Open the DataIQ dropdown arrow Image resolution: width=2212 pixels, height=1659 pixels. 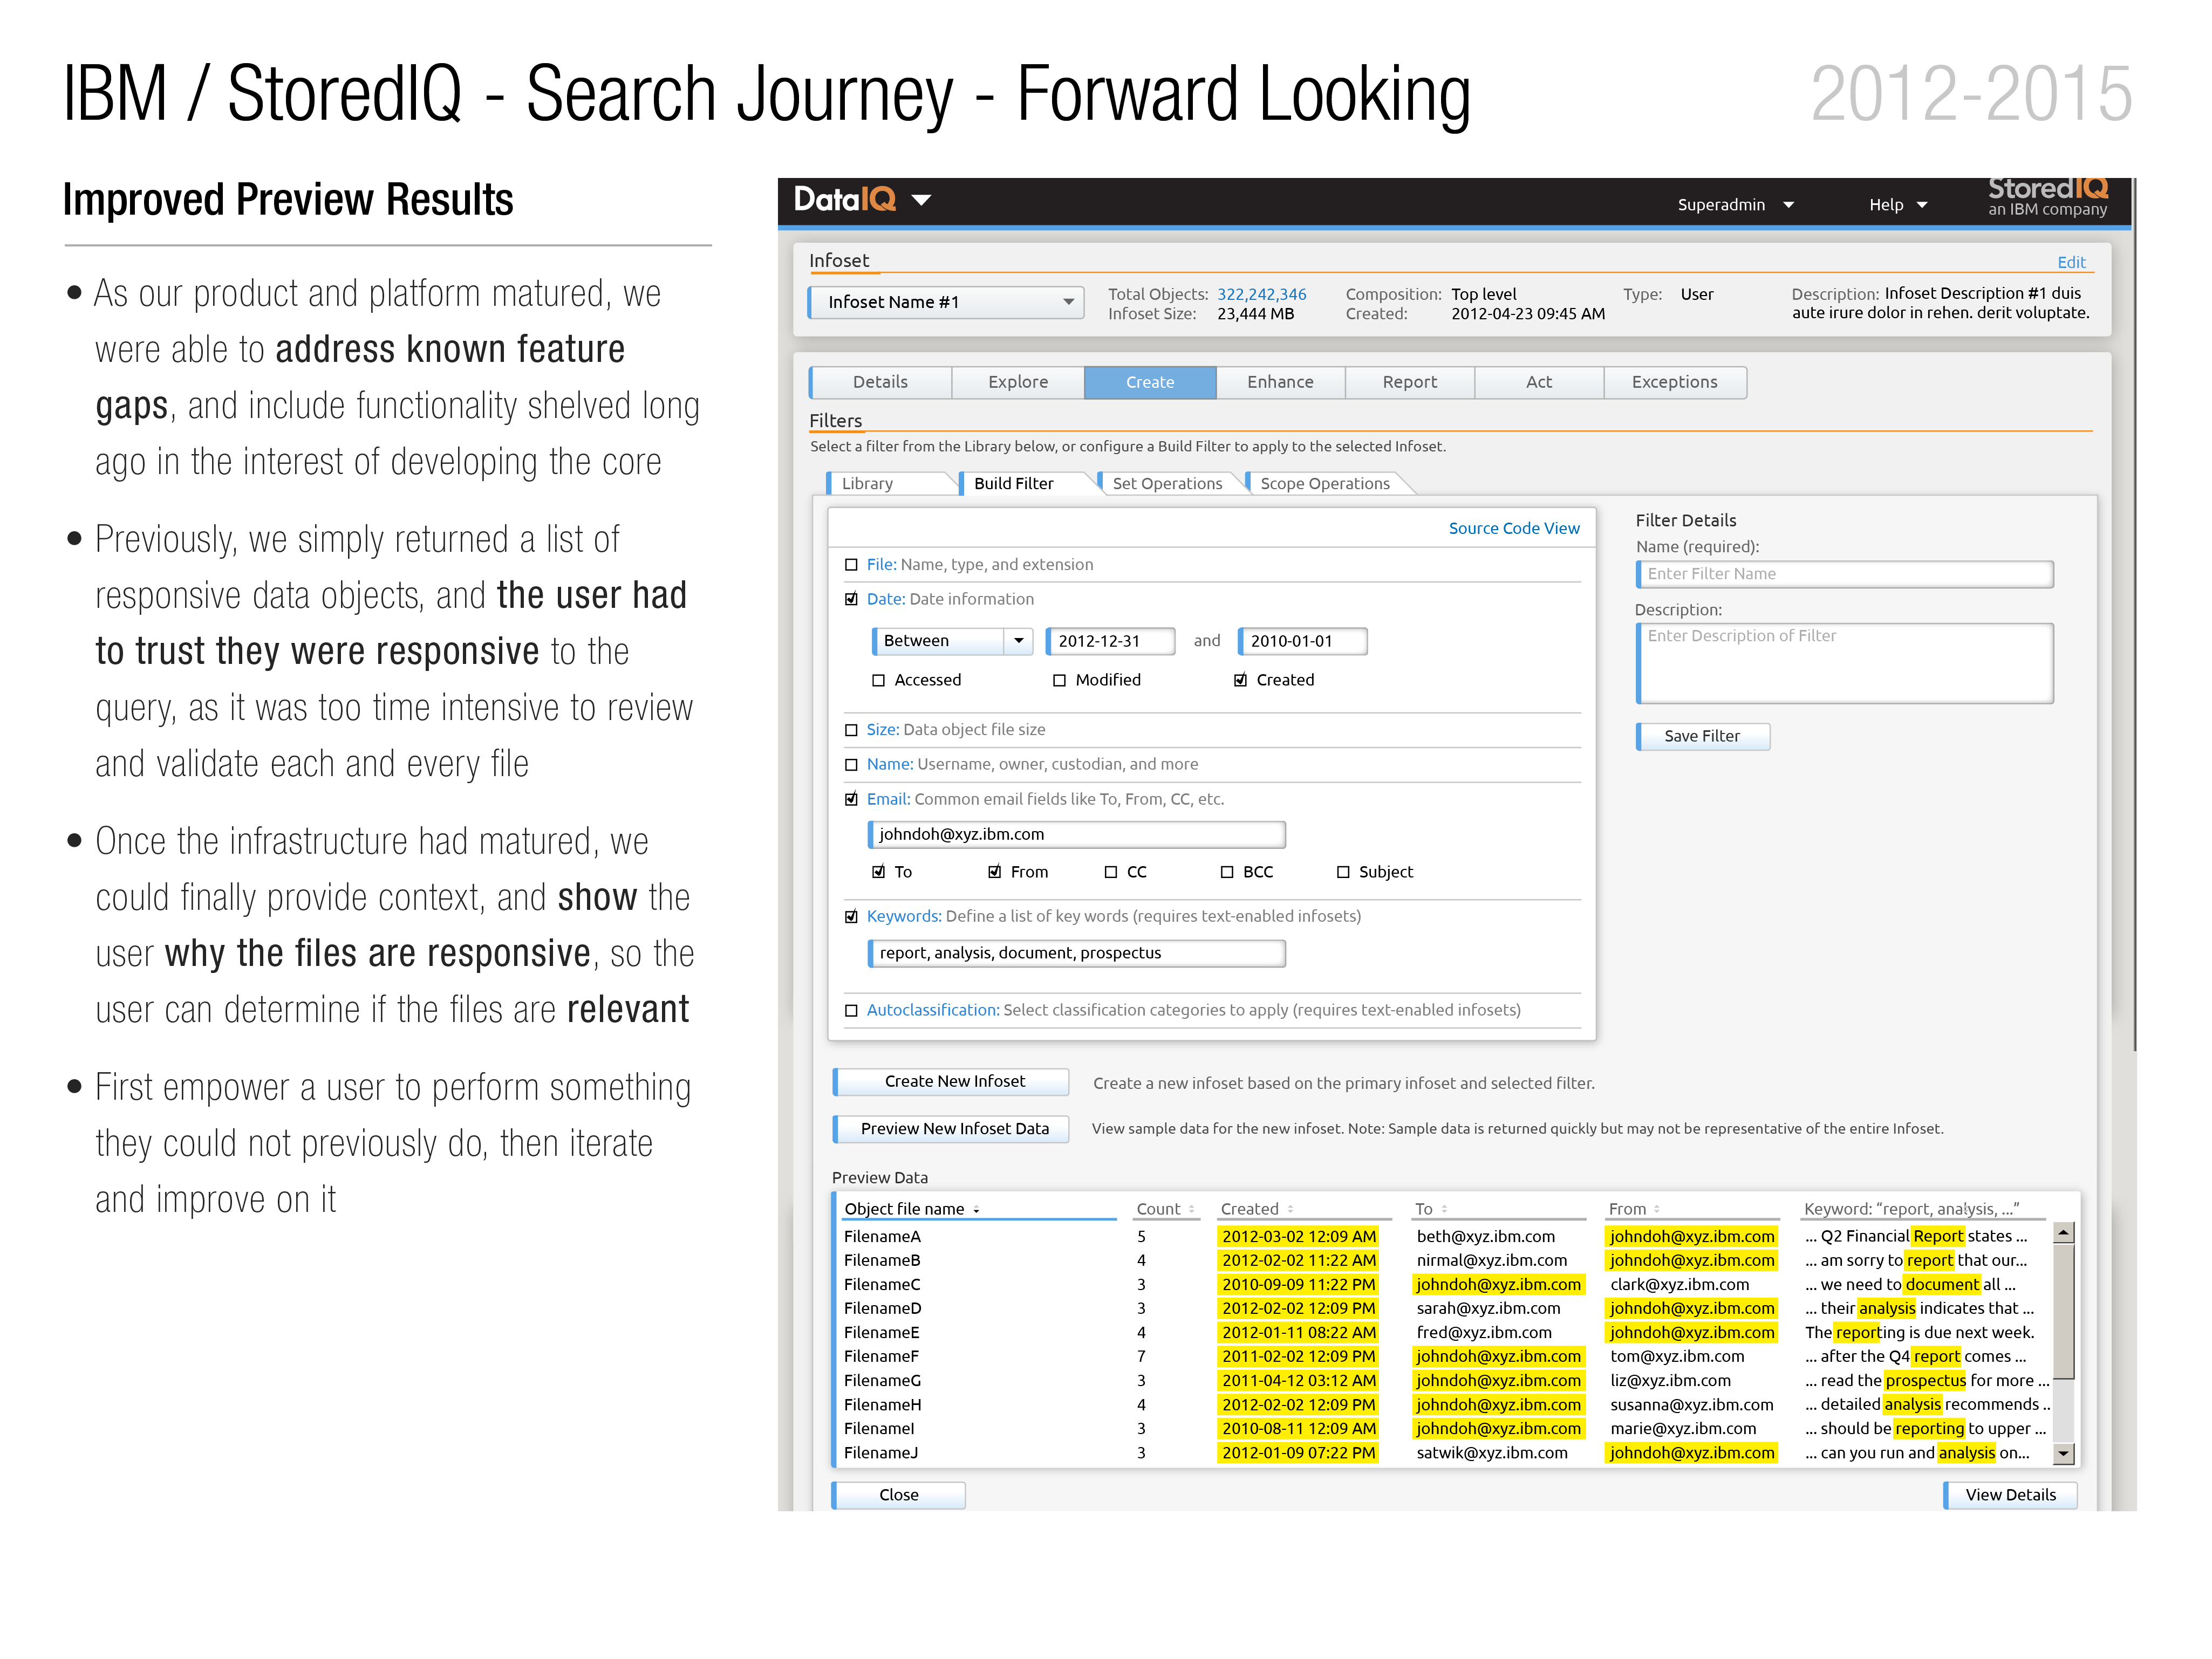pos(921,201)
